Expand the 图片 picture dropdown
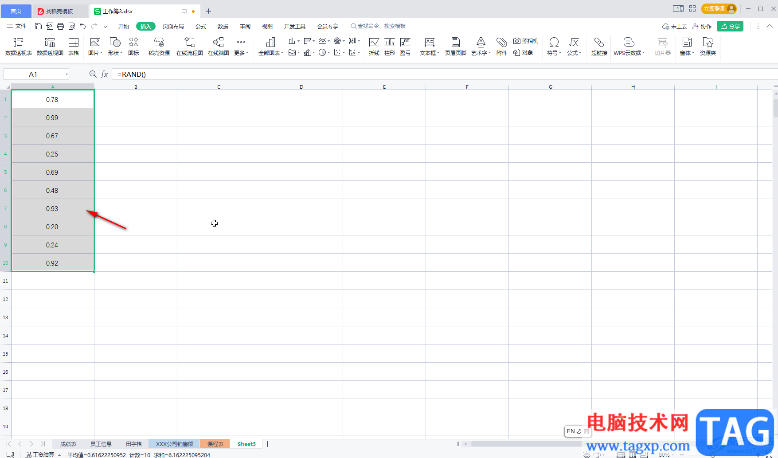Image resolution: width=778 pixels, height=458 pixels. pos(95,53)
